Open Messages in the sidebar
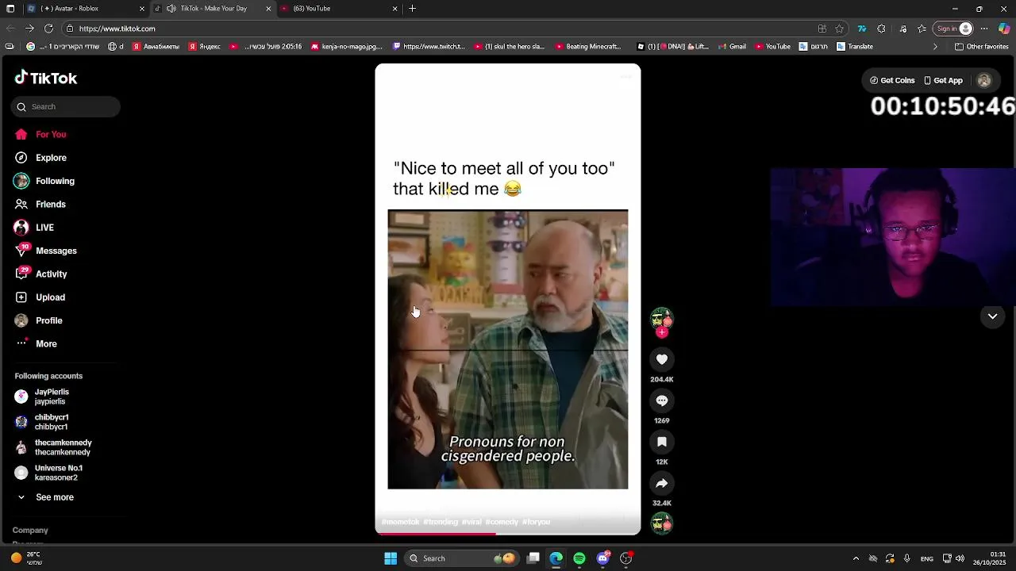The width and height of the screenshot is (1016, 571). (x=45, y=251)
